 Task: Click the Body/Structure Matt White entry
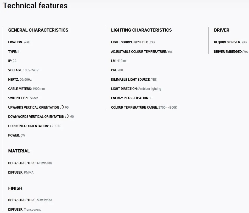pyautogui.click(x=30, y=200)
